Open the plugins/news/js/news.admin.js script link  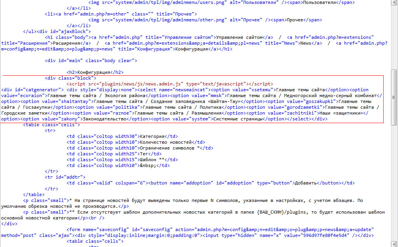coord(141,84)
